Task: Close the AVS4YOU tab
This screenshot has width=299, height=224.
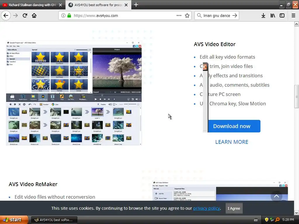Action: pyautogui.click(x=126, y=5)
